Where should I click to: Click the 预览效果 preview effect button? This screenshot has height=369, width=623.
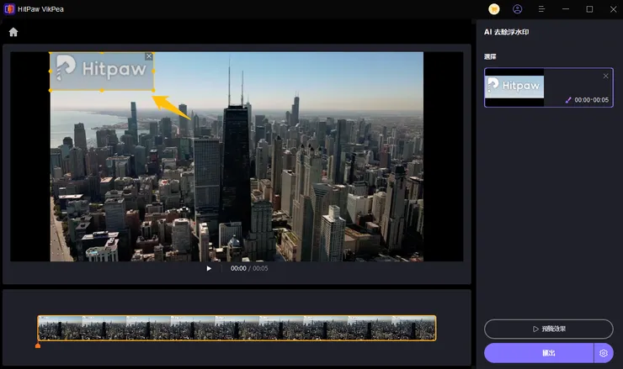(x=548, y=329)
